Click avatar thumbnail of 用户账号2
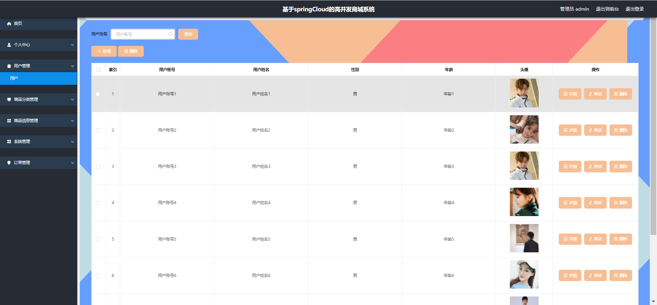The image size is (657, 305). click(524, 129)
